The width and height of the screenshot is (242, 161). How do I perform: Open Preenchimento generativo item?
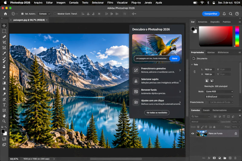click(157, 70)
